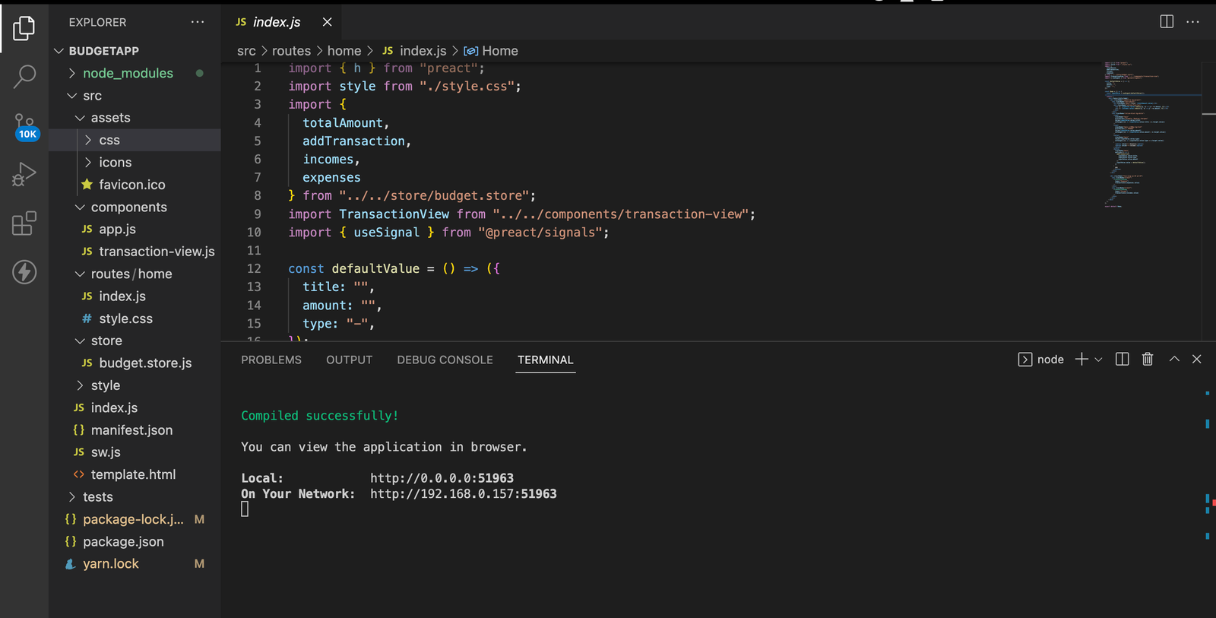Click routes in the breadcrumb
The height and width of the screenshot is (618, 1216).
click(x=291, y=51)
